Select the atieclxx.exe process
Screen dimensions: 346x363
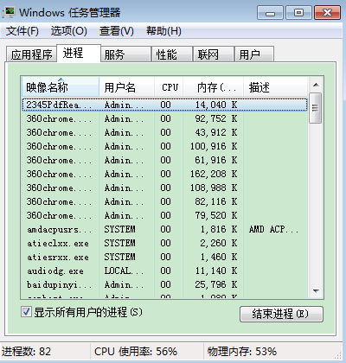click(x=164, y=243)
